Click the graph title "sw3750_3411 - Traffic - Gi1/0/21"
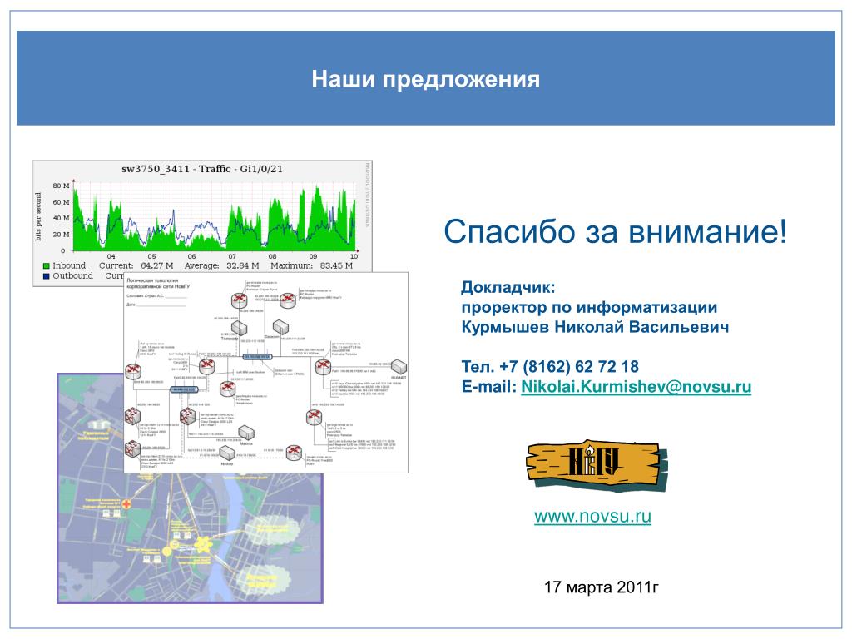The height and width of the screenshot is (639, 852). pyautogui.click(x=202, y=169)
